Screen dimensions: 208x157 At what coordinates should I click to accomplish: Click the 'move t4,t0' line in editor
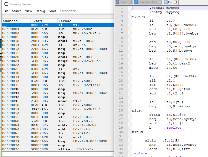coord(163,68)
